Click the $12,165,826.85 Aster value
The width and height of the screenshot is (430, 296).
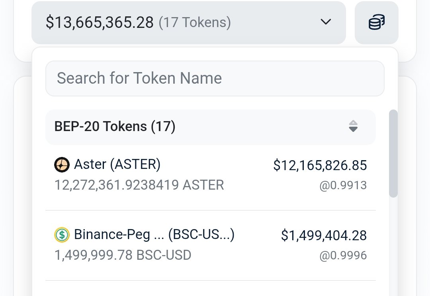(x=320, y=165)
